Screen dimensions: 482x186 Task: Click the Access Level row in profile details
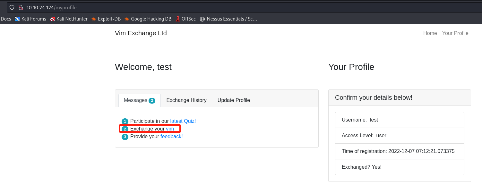tap(399, 136)
